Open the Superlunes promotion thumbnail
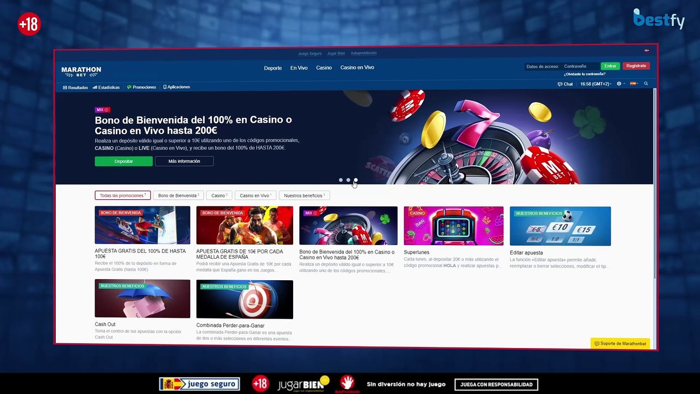700x394 pixels. click(x=453, y=226)
